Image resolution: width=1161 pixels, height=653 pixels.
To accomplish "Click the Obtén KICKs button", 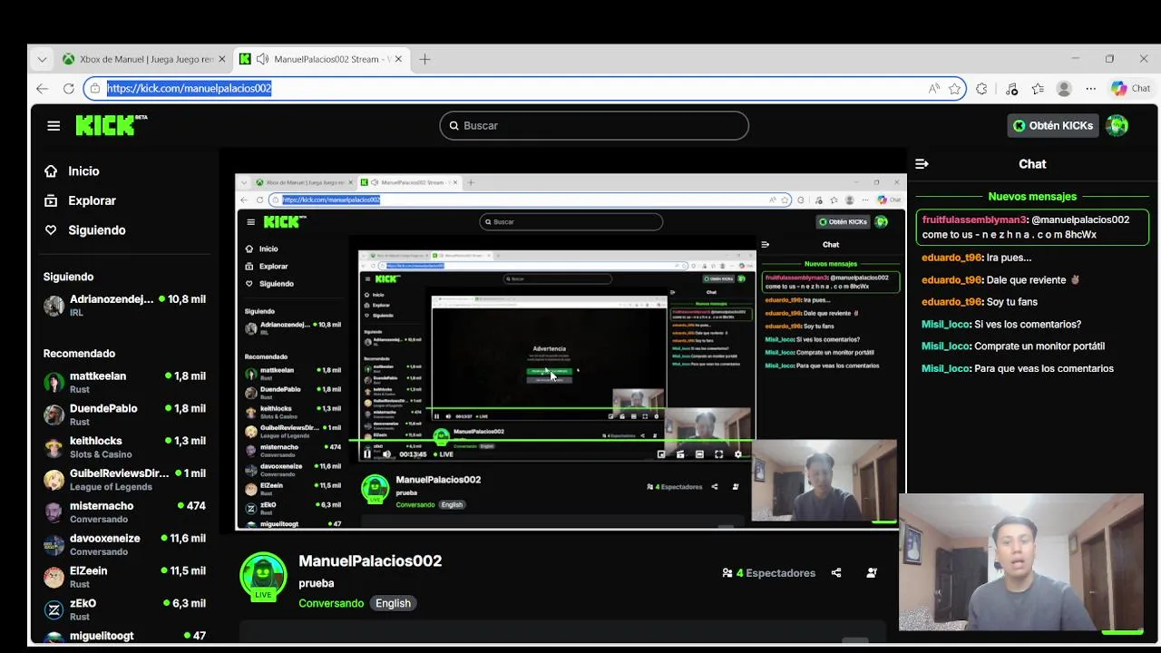I will [1053, 125].
